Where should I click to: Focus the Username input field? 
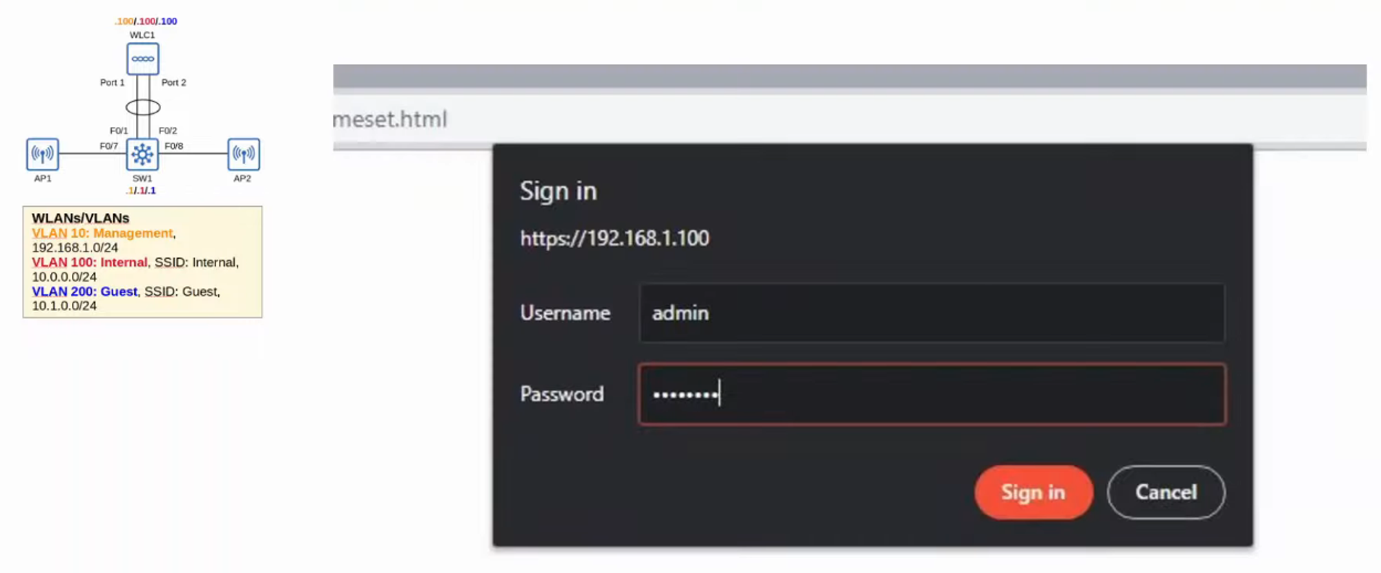pyautogui.click(x=931, y=313)
